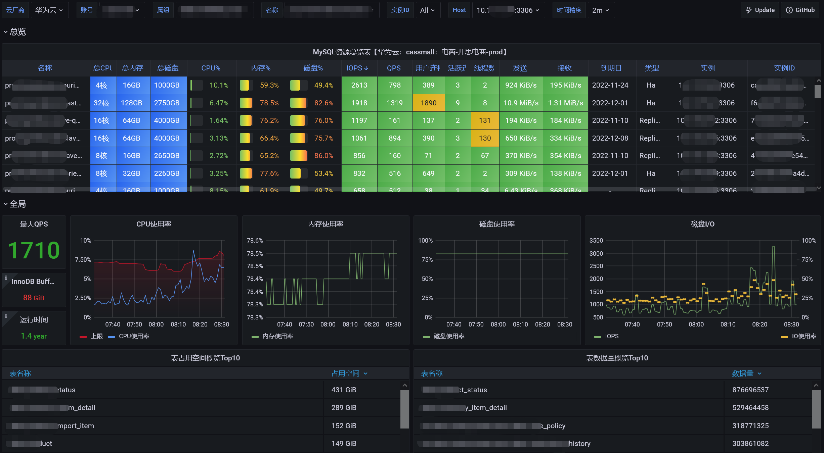824x453 pixels.
Task: Sort table by QPS column header
Action: point(394,68)
